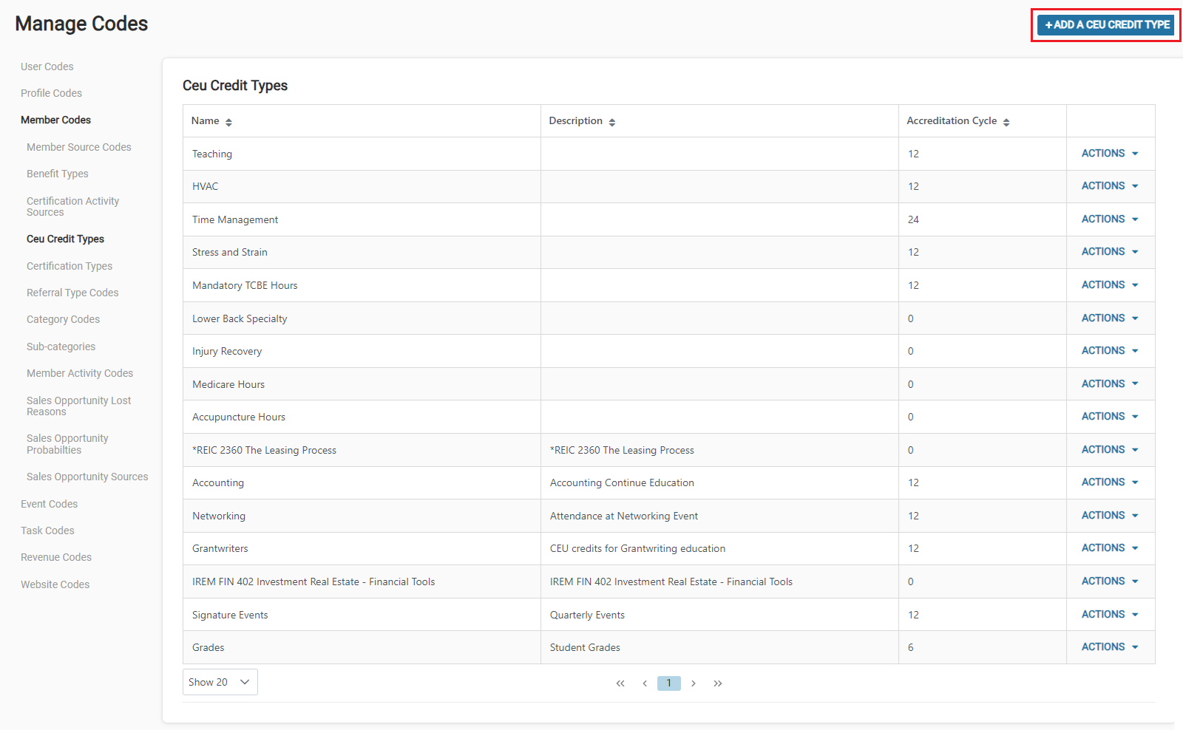Open Actions for Grantwriters row
This screenshot has width=1183, height=730.
point(1110,548)
